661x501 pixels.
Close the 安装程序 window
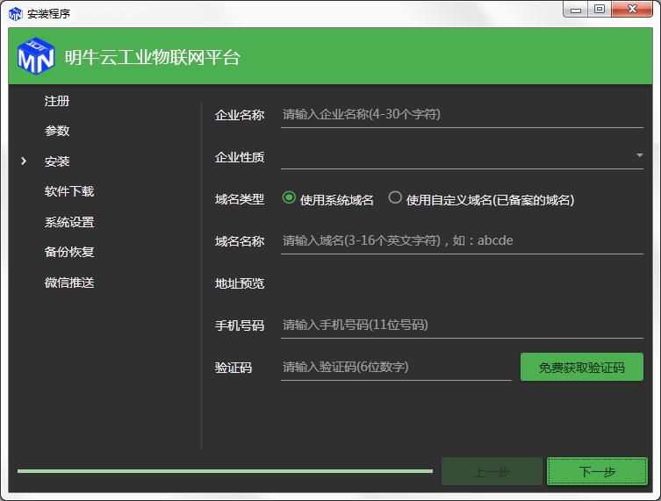pyautogui.click(x=632, y=10)
